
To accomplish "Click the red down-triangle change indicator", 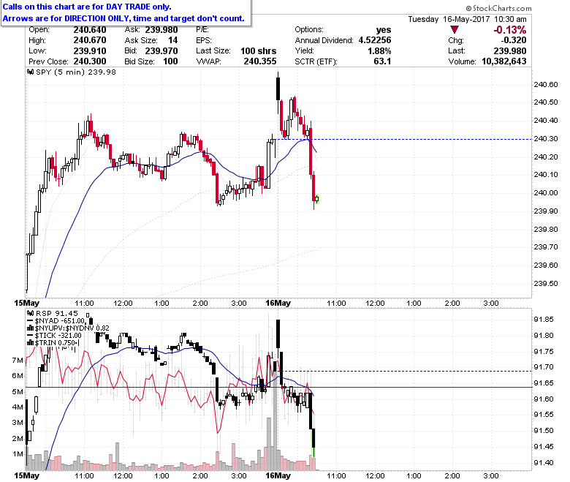I will tap(454, 30).
